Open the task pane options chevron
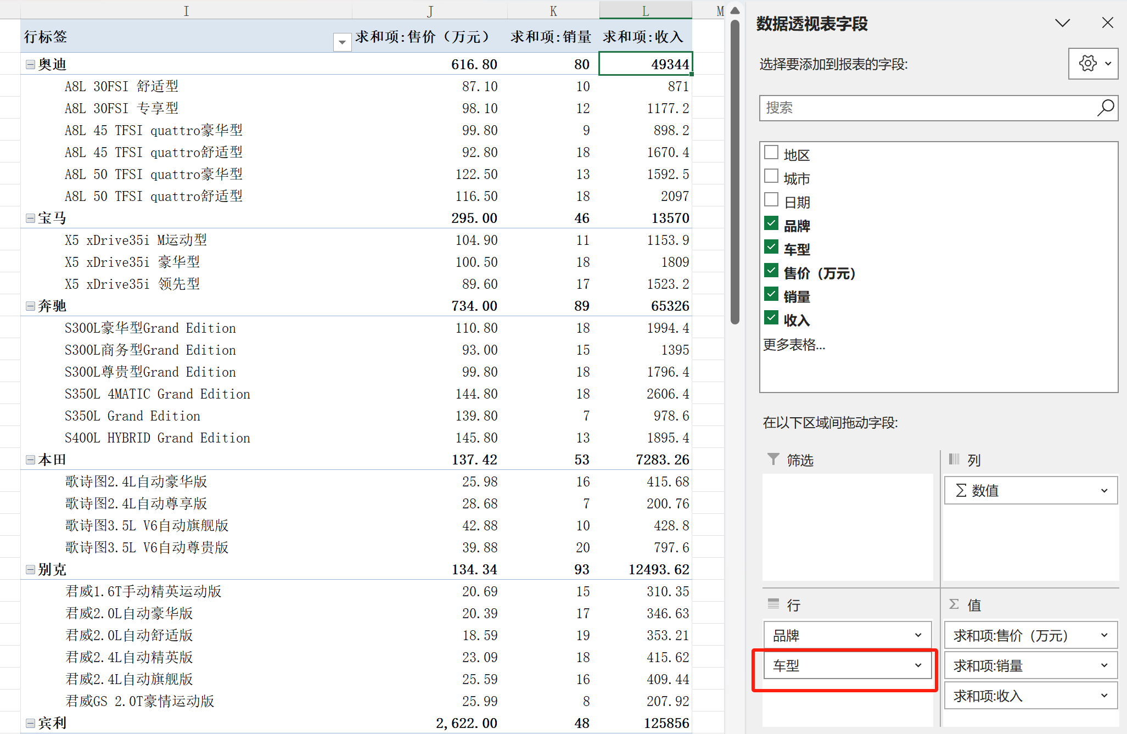Viewport: 1127px width, 734px height. click(1063, 23)
